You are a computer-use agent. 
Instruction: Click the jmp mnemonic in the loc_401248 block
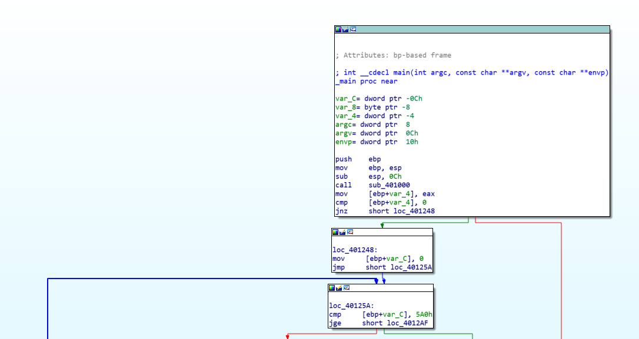[x=339, y=267]
